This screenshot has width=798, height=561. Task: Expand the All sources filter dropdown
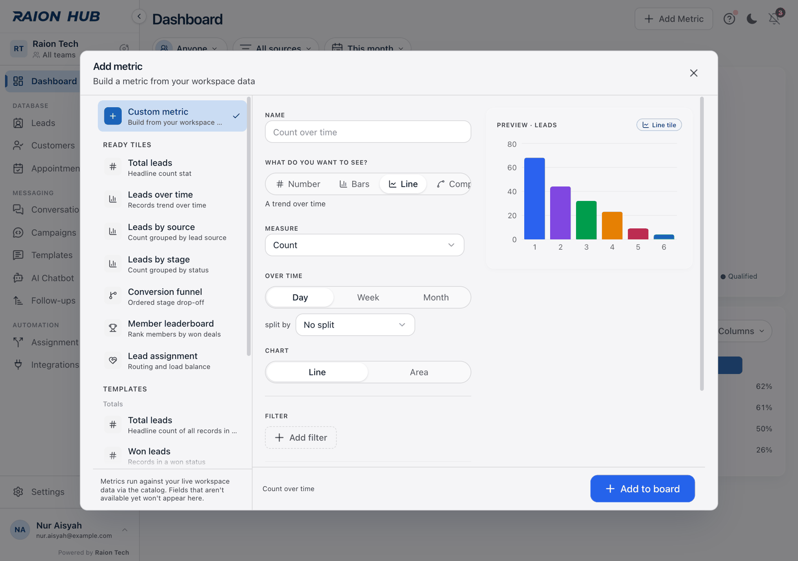(x=276, y=48)
